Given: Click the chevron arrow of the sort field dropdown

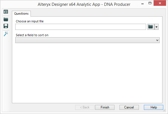Looking at the screenshot, I should 157,40.
